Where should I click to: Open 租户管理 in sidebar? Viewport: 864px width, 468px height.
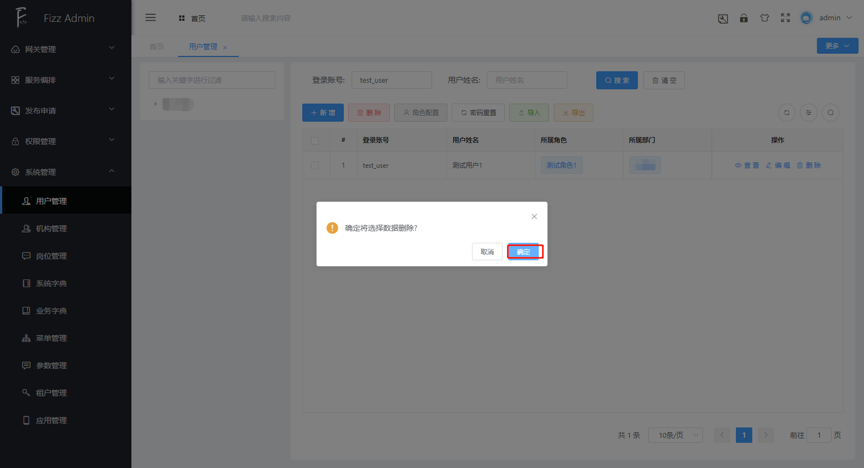point(66,393)
